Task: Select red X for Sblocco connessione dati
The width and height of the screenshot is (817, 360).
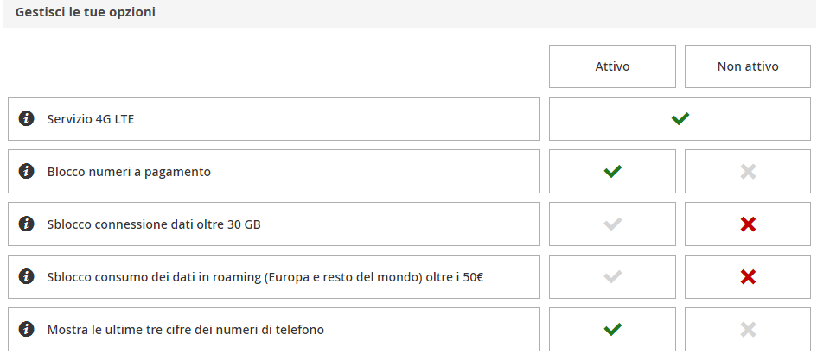Action: (x=748, y=224)
